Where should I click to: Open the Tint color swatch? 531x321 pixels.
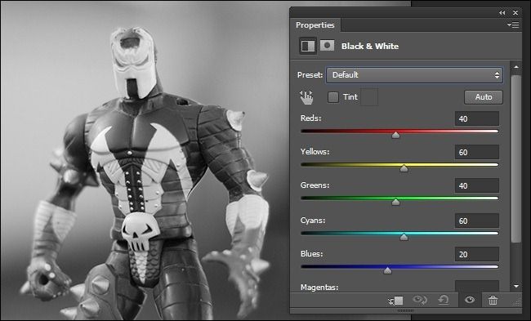(369, 97)
